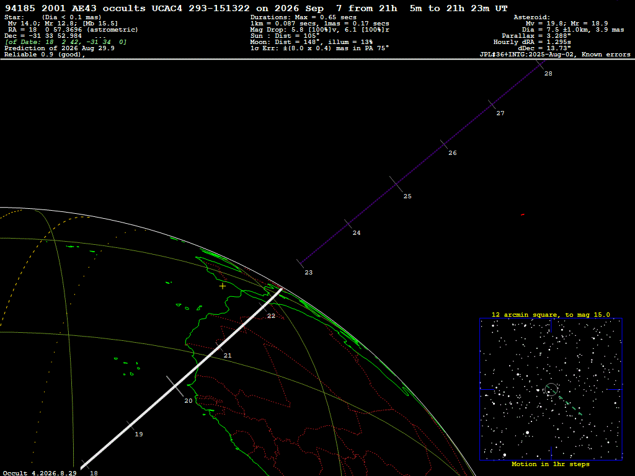
Task: Click the minute 22 tick near coastline
Action: (263, 309)
